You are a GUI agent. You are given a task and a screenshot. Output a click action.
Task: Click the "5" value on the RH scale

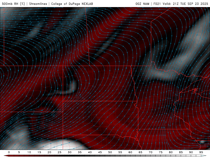click(x=19, y=152)
